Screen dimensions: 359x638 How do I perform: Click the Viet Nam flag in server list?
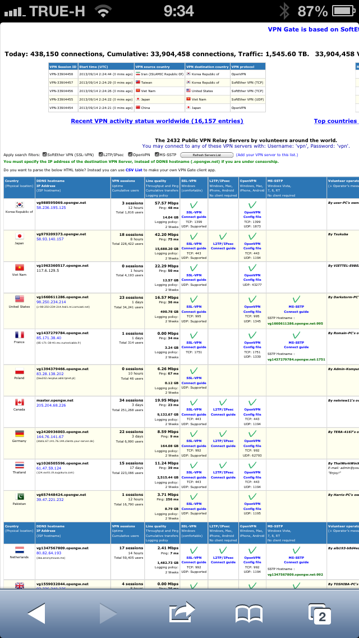(x=19, y=267)
